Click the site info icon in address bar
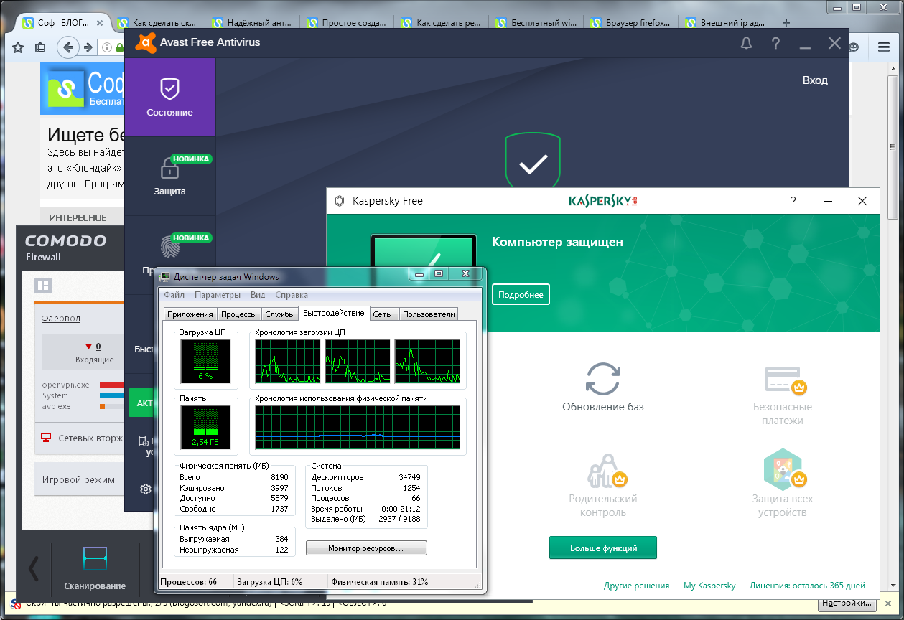Screen dimensions: 904x620 [106, 48]
